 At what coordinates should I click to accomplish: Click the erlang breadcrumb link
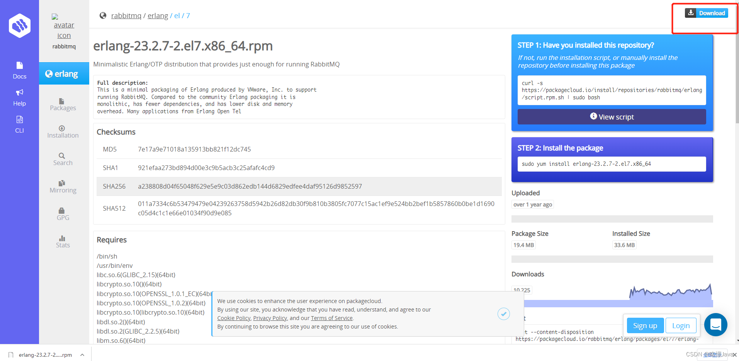click(x=158, y=16)
